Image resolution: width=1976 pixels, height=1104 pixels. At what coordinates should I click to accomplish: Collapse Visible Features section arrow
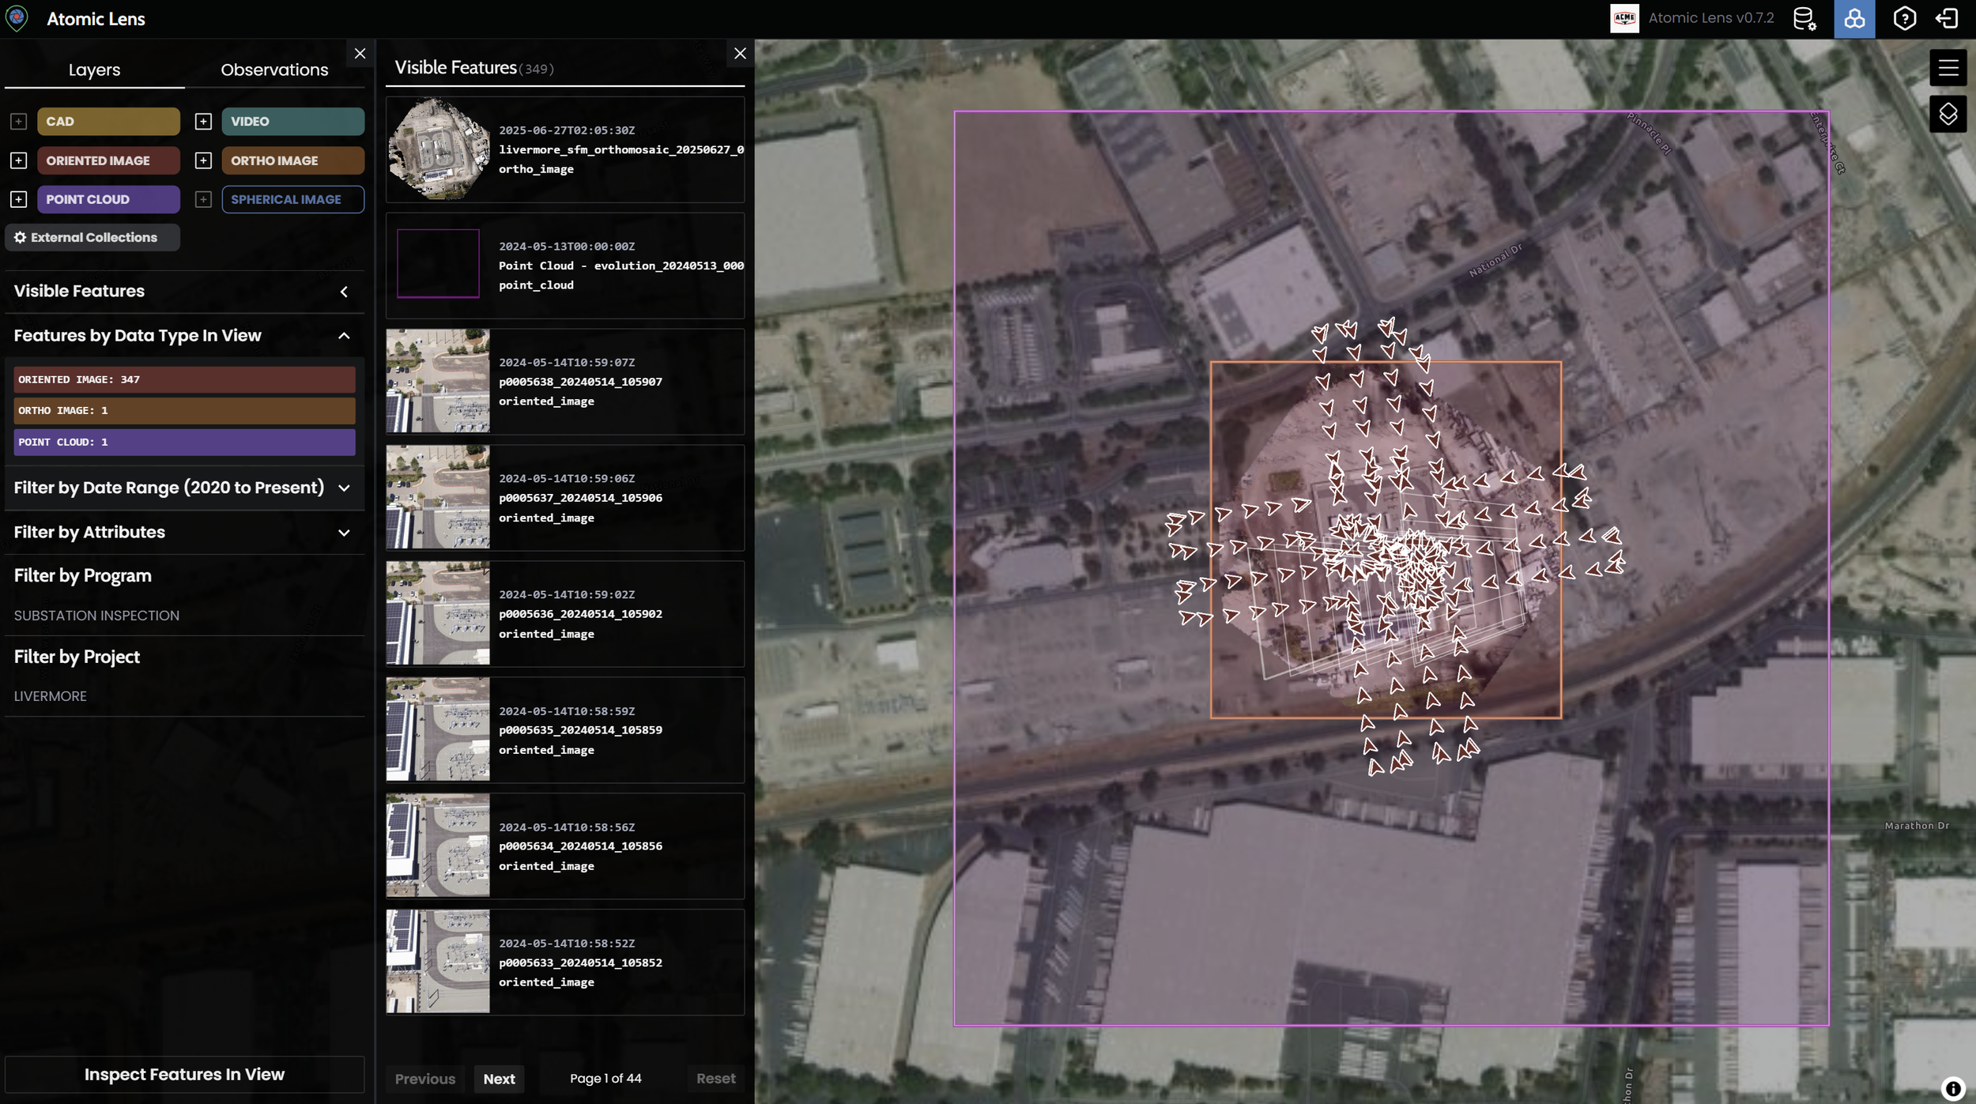point(344,292)
